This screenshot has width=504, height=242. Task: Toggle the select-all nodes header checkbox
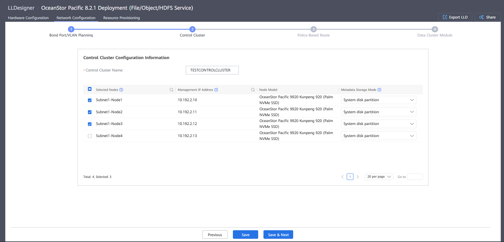[x=90, y=89]
